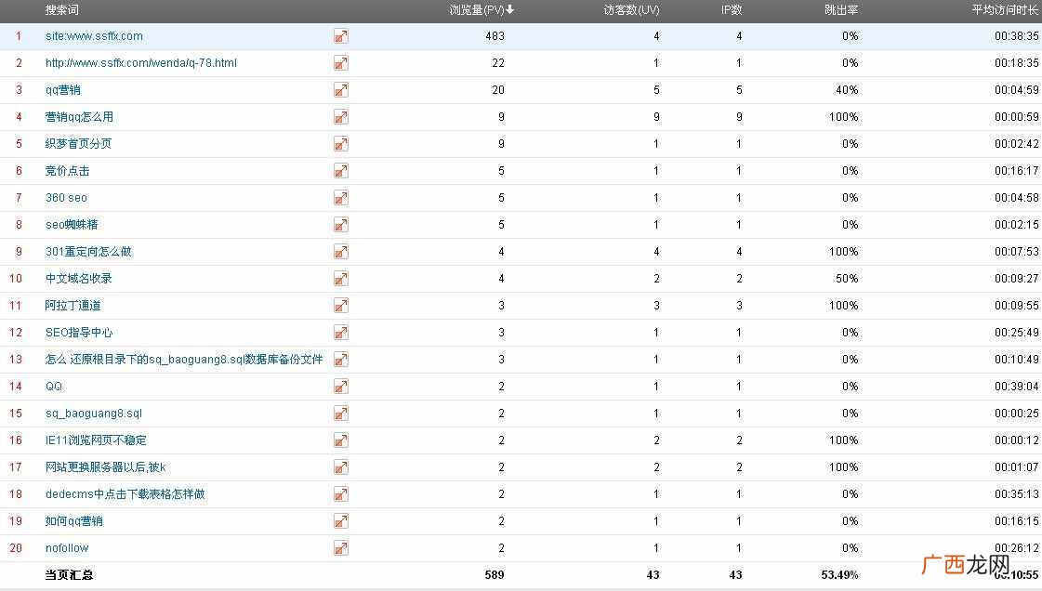Screen dimensions: 1042x591
Task: Open external icon next to sq_baoguang8.sql
Action: coord(341,414)
